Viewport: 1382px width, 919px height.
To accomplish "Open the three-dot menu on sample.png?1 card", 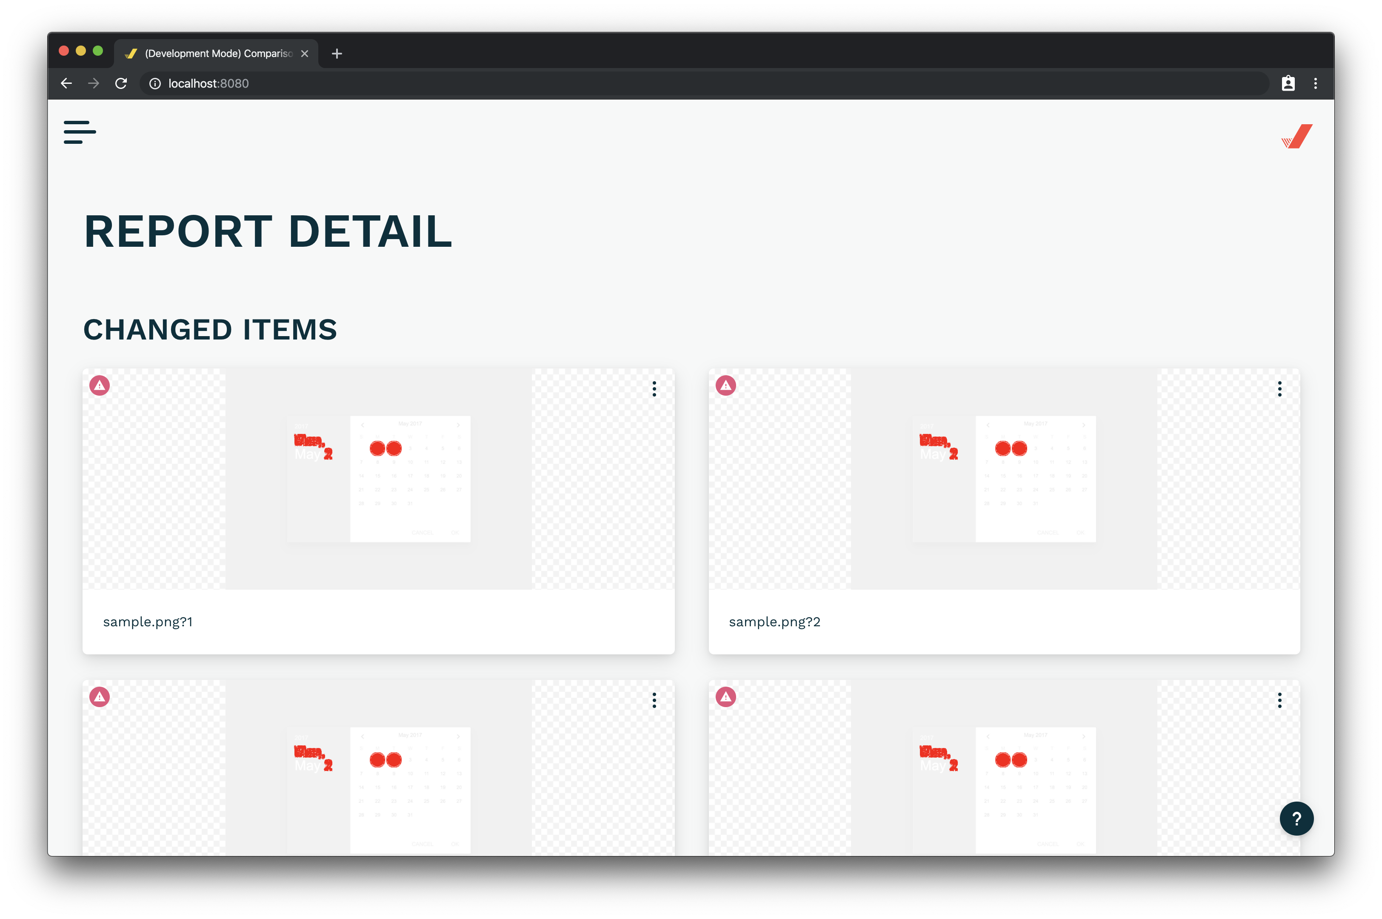I will coord(654,389).
